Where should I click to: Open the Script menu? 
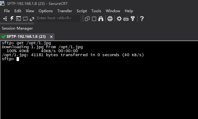click(82, 11)
